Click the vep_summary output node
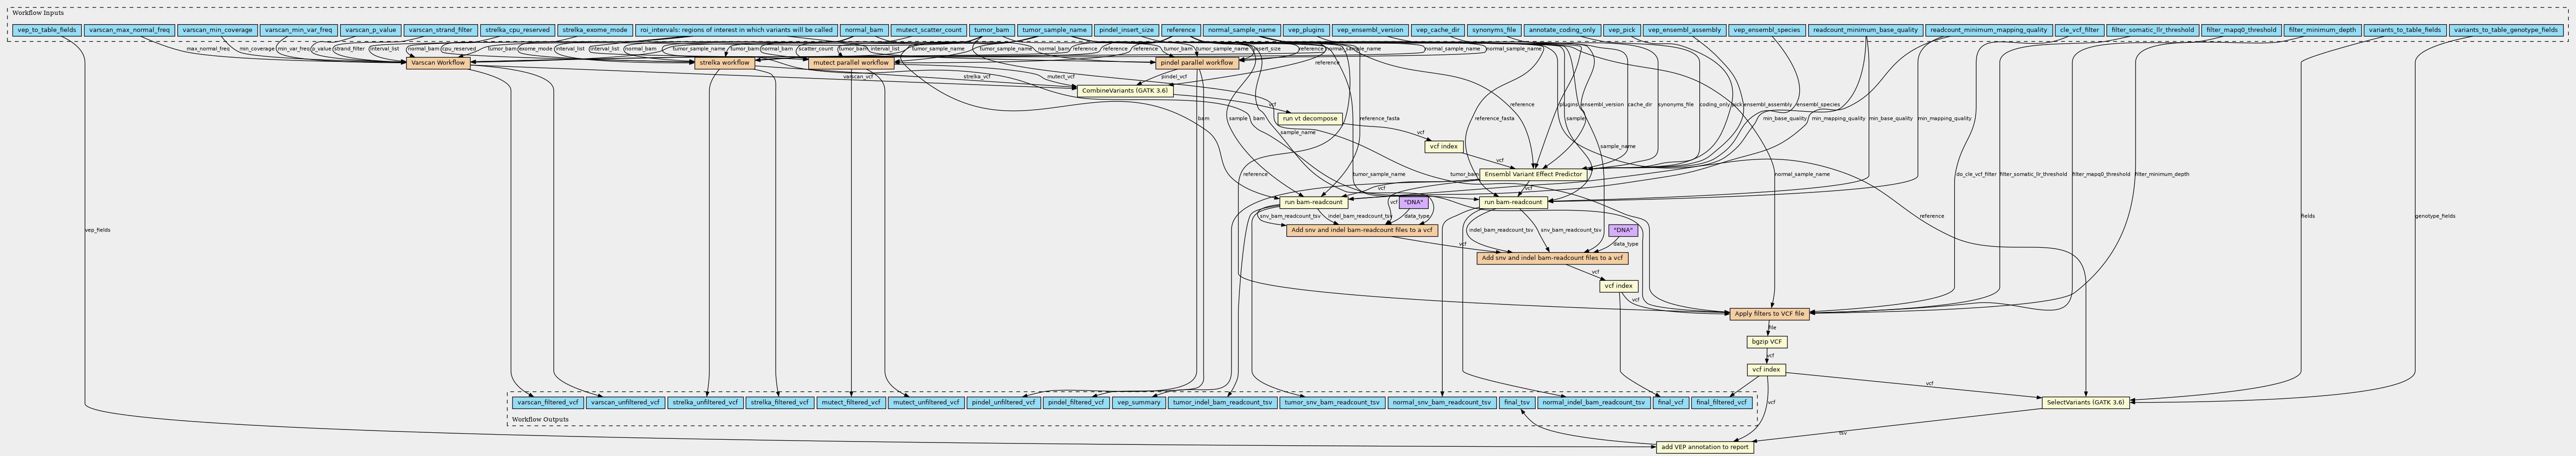This screenshot has width=2576, height=456. pos(1139,403)
